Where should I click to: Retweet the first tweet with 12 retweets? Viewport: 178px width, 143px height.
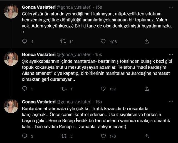pyautogui.click(x=63, y=41)
